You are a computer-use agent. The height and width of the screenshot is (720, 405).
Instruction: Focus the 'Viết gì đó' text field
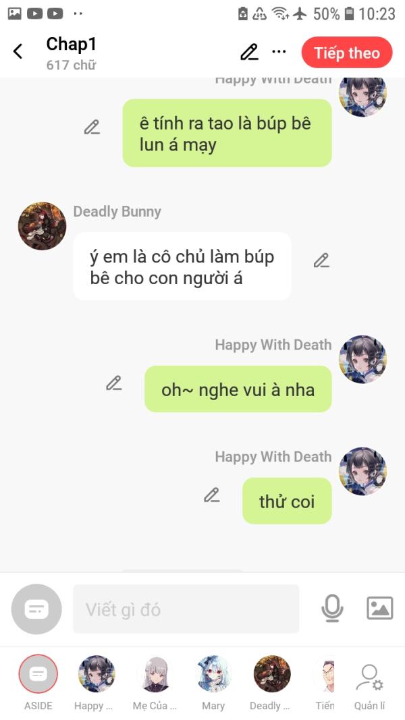click(186, 609)
